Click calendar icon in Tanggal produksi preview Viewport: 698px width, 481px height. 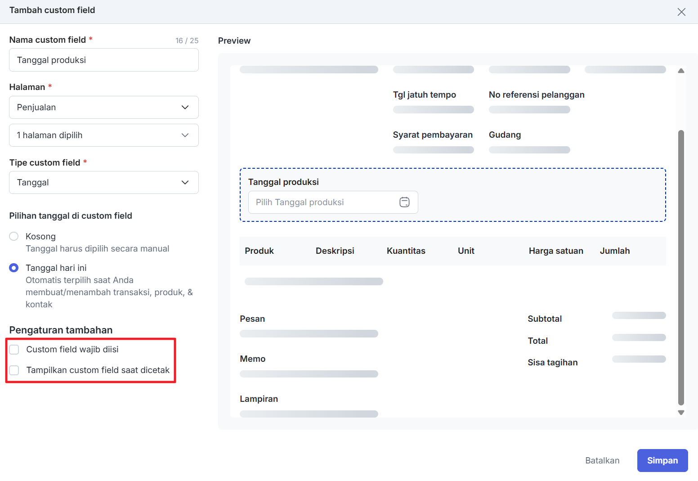click(x=404, y=202)
